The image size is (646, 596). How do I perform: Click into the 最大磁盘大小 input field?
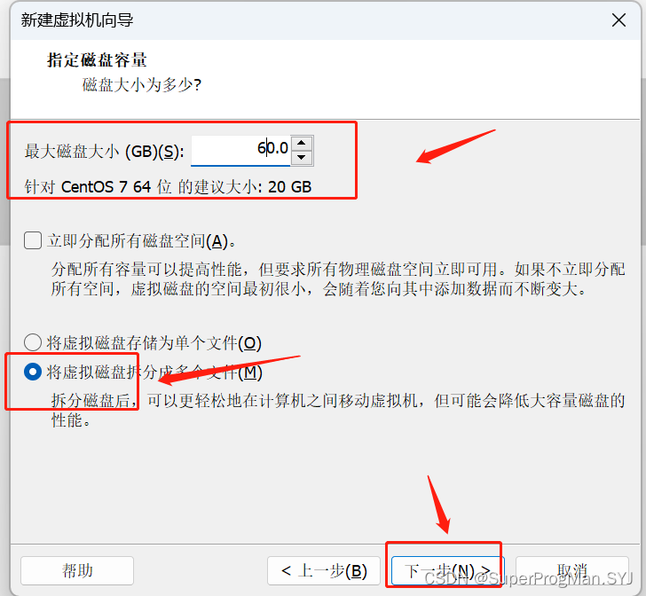[240, 151]
